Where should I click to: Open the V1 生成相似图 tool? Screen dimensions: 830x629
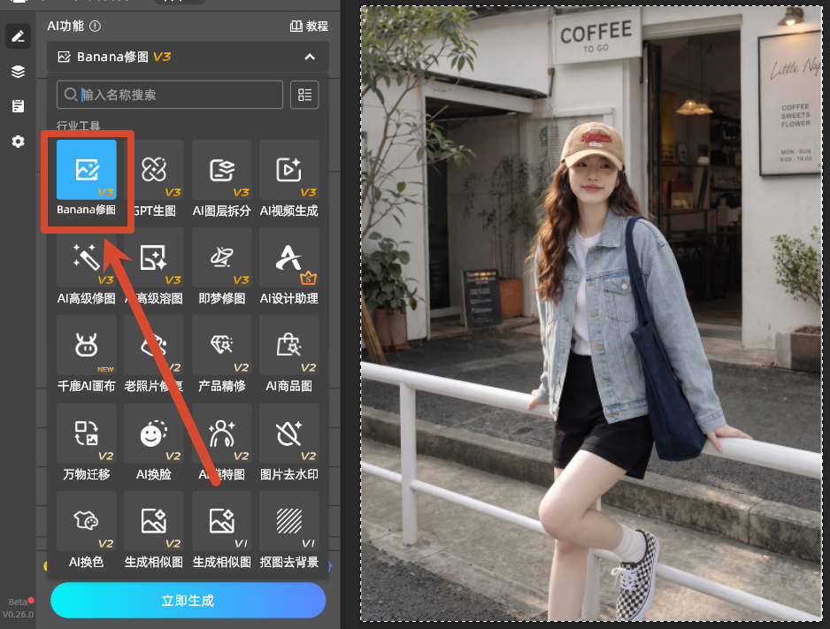pyautogui.click(x=222, y=521)
